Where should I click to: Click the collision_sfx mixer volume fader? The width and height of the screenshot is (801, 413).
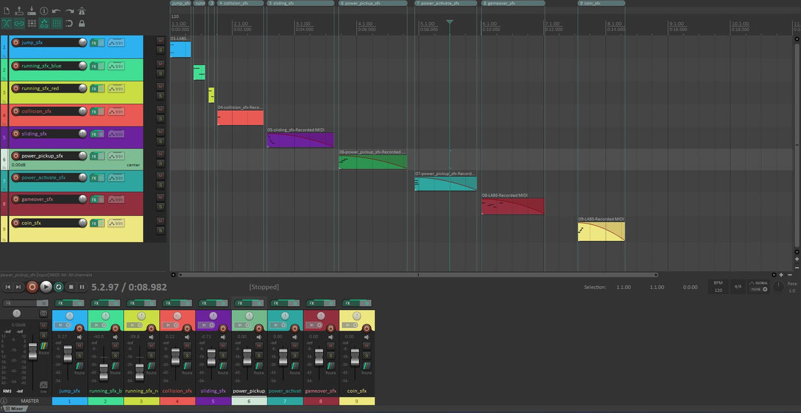point(175,355)
